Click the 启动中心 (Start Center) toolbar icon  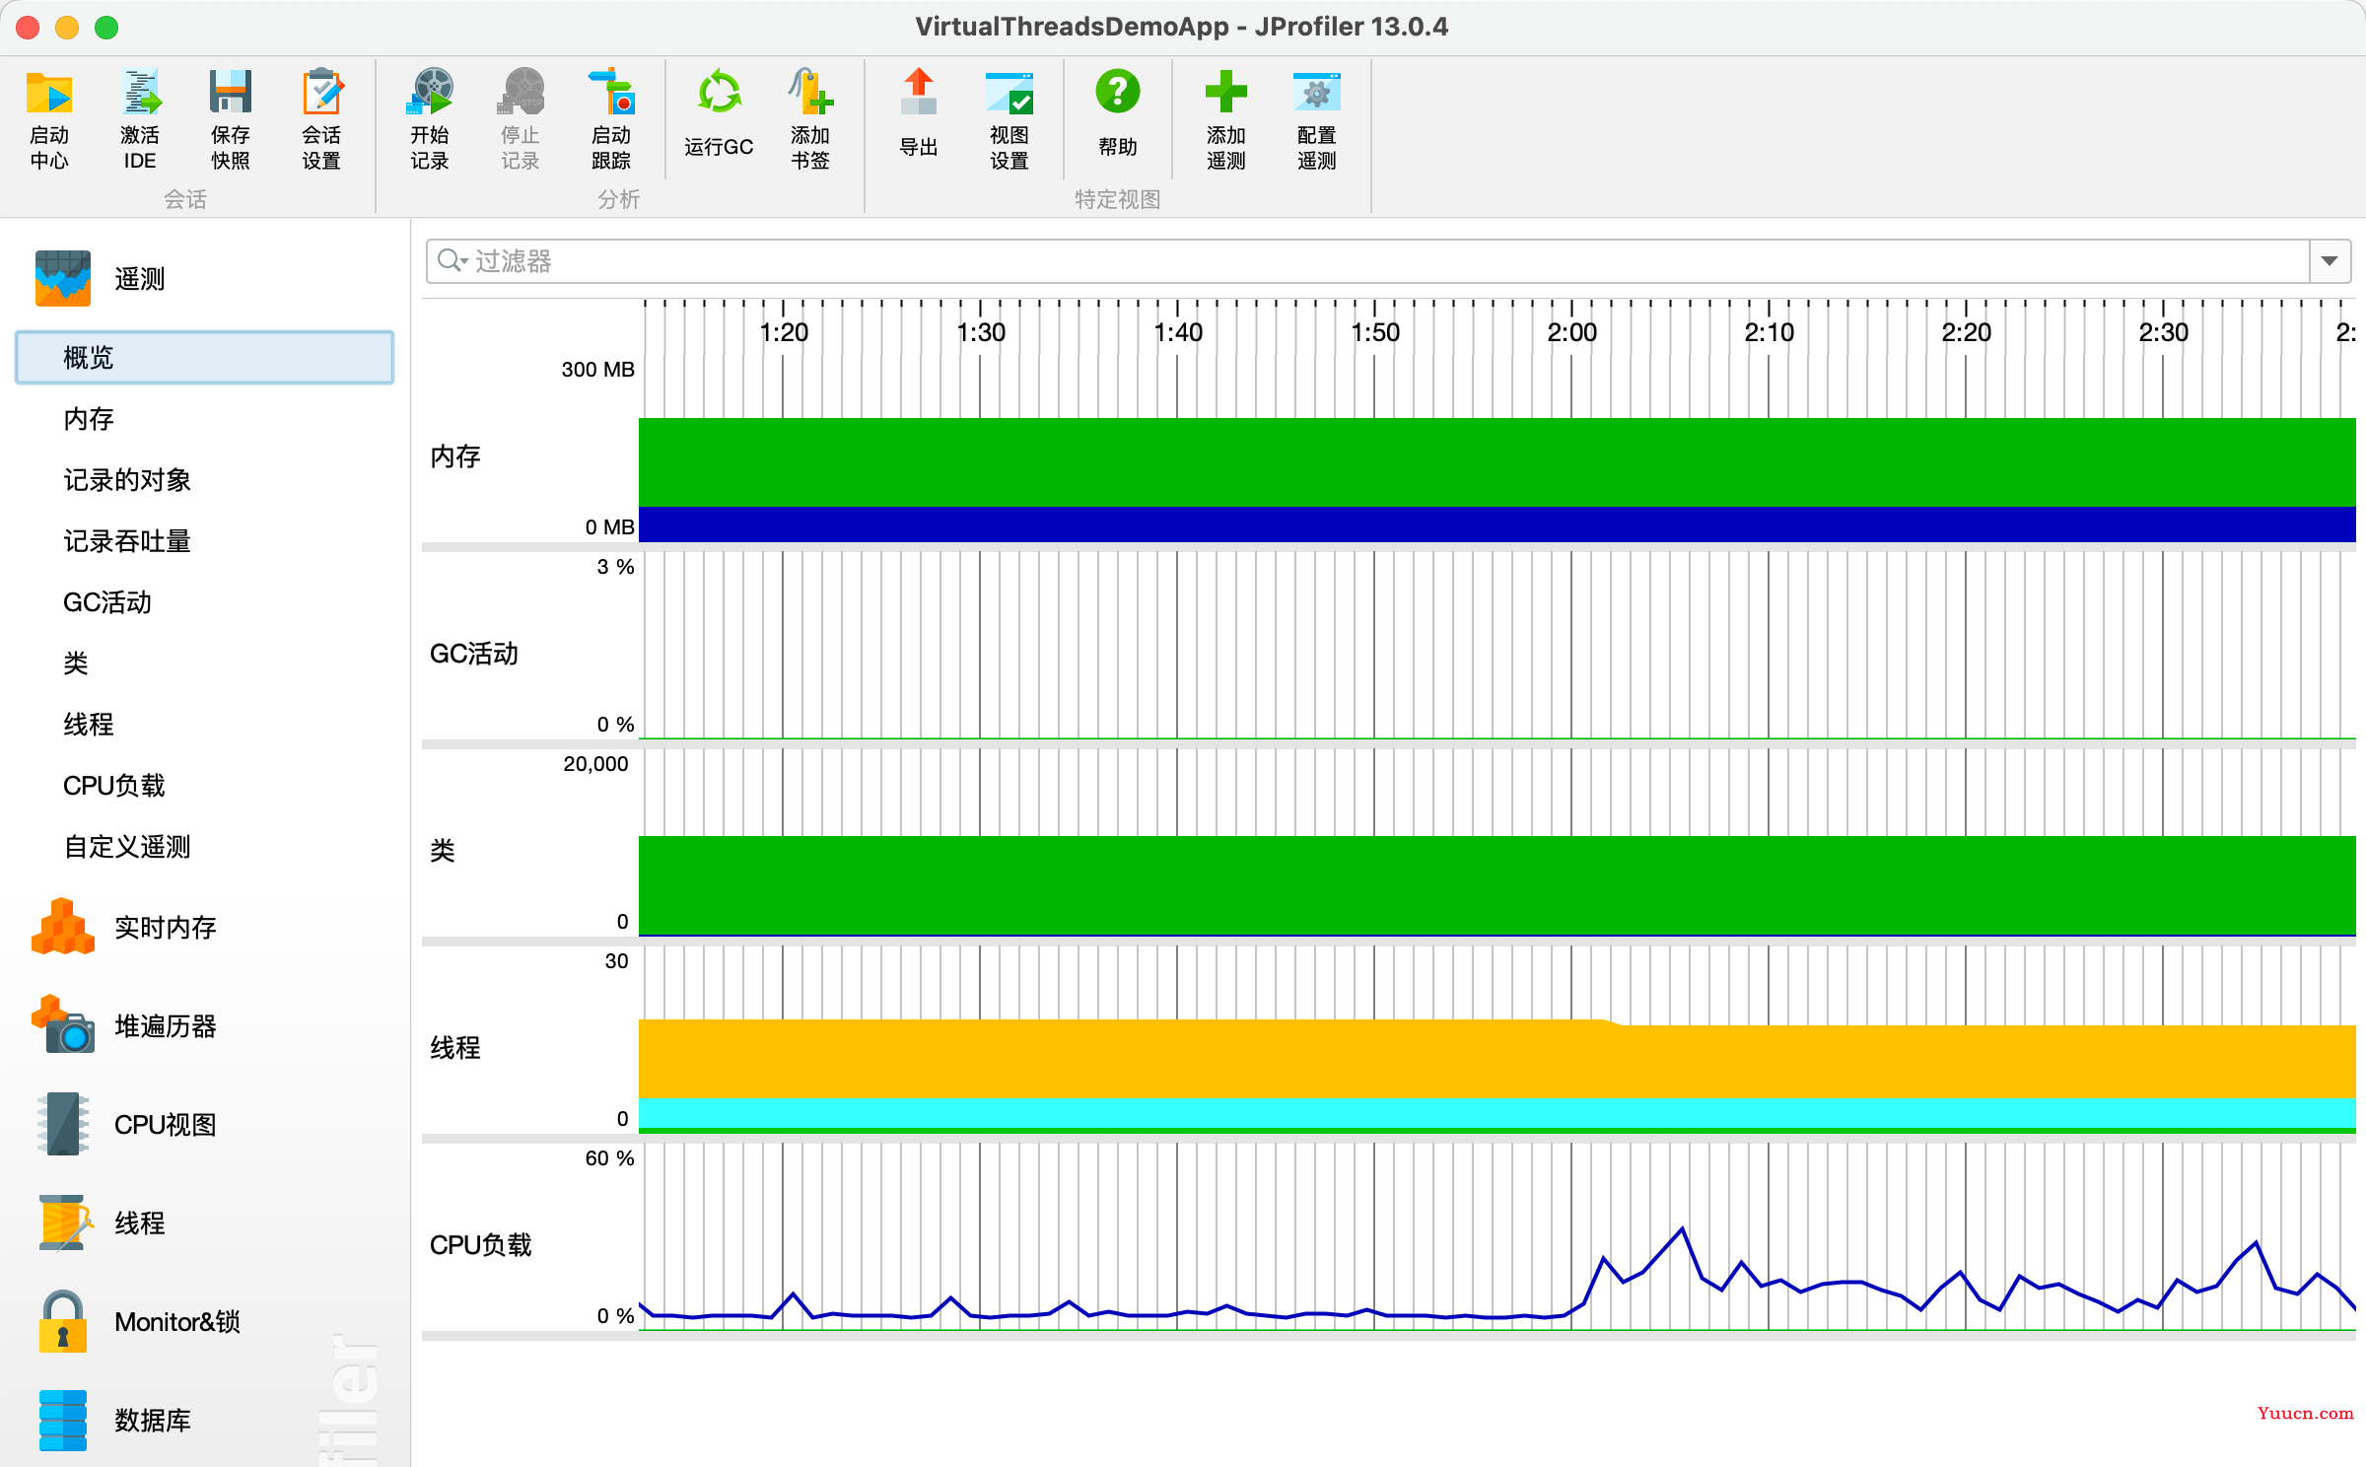[x=49, y=95]
